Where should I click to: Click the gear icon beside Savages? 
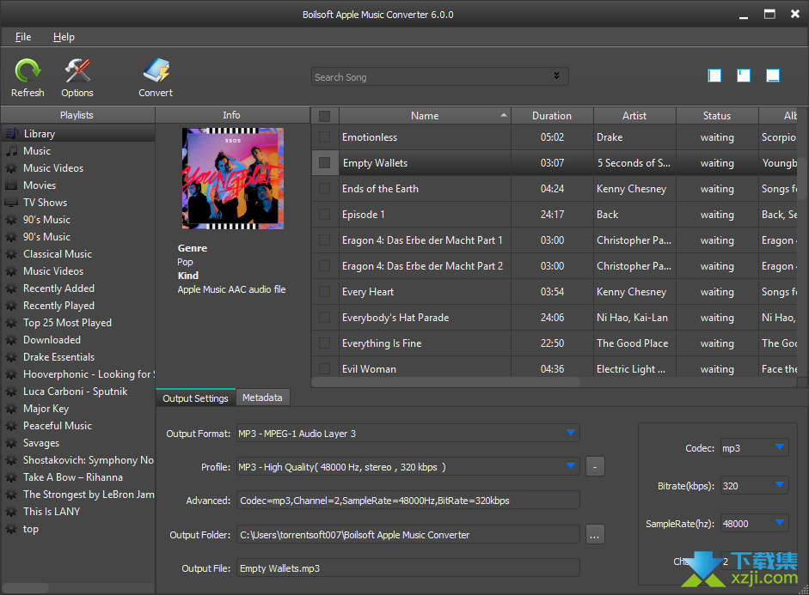(11, 443)
